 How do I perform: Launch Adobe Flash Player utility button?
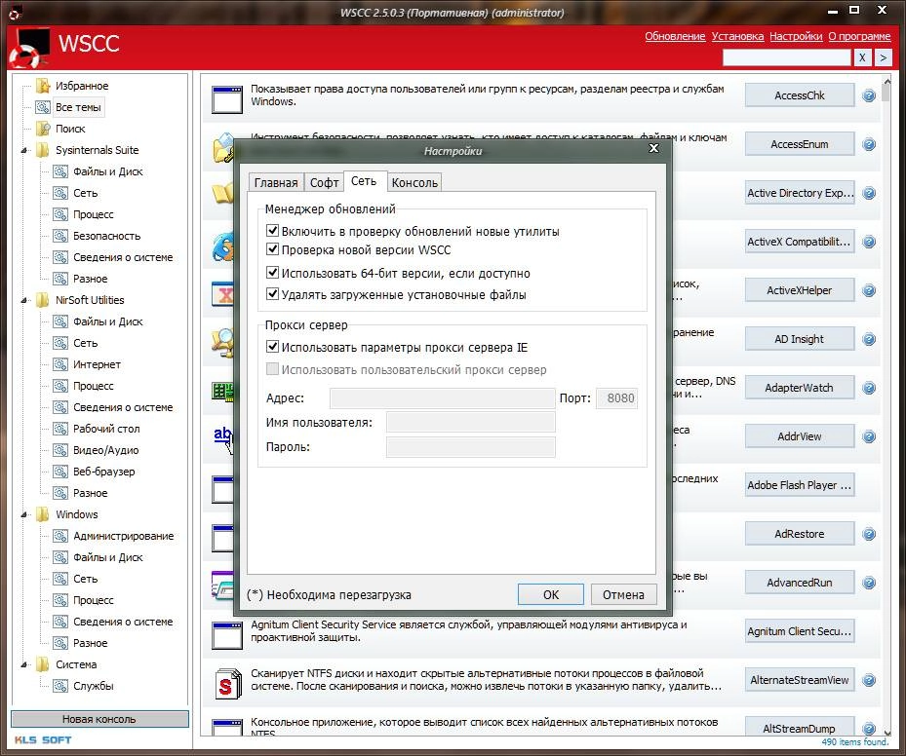tap(799, 485)
